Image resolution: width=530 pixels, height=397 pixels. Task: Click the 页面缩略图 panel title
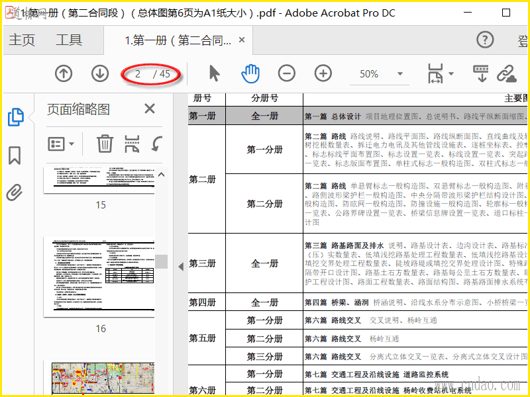[78, 109]
